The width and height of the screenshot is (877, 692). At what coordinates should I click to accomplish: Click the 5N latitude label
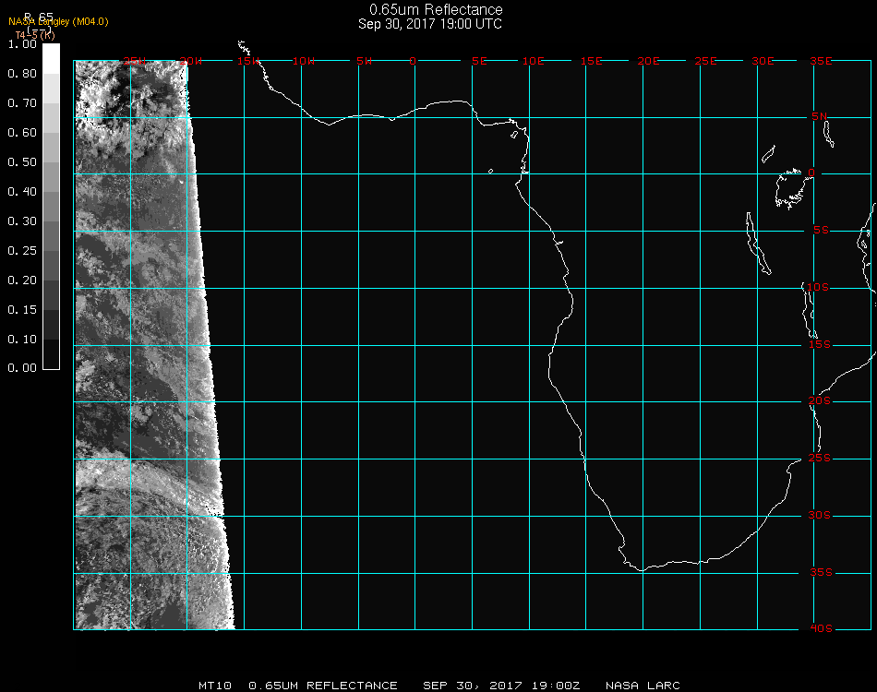click(x=820, y=116)
